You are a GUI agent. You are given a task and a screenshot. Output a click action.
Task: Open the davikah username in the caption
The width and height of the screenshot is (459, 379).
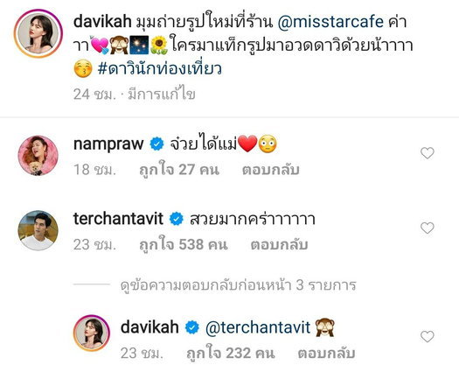pos(102,22)
